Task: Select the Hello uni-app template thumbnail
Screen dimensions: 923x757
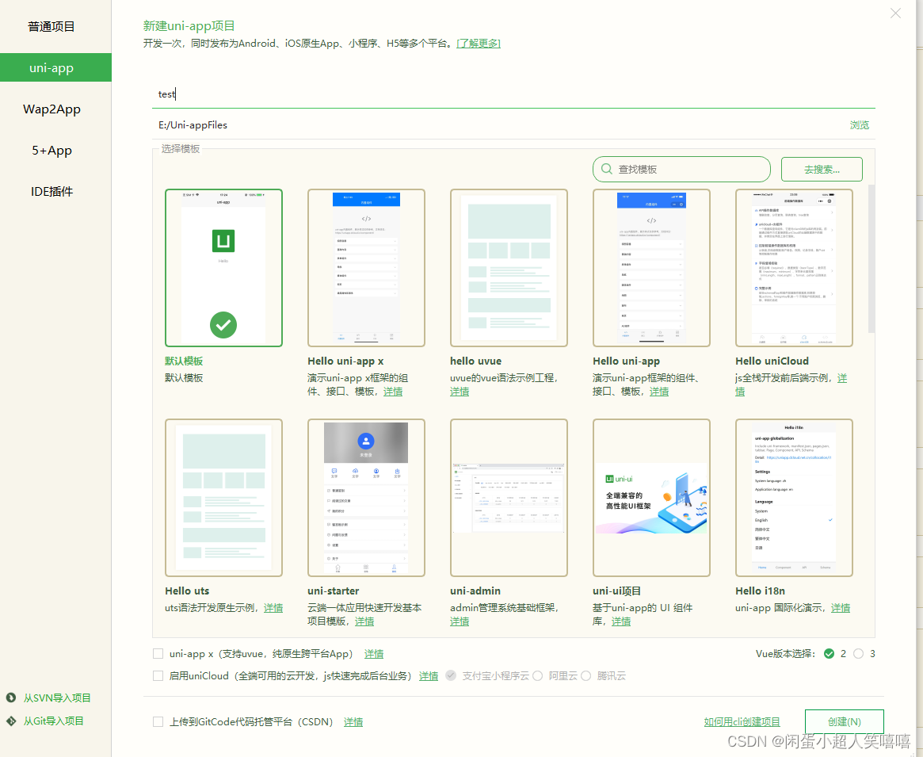Action: pyautogui.click(x=651, y=268)
